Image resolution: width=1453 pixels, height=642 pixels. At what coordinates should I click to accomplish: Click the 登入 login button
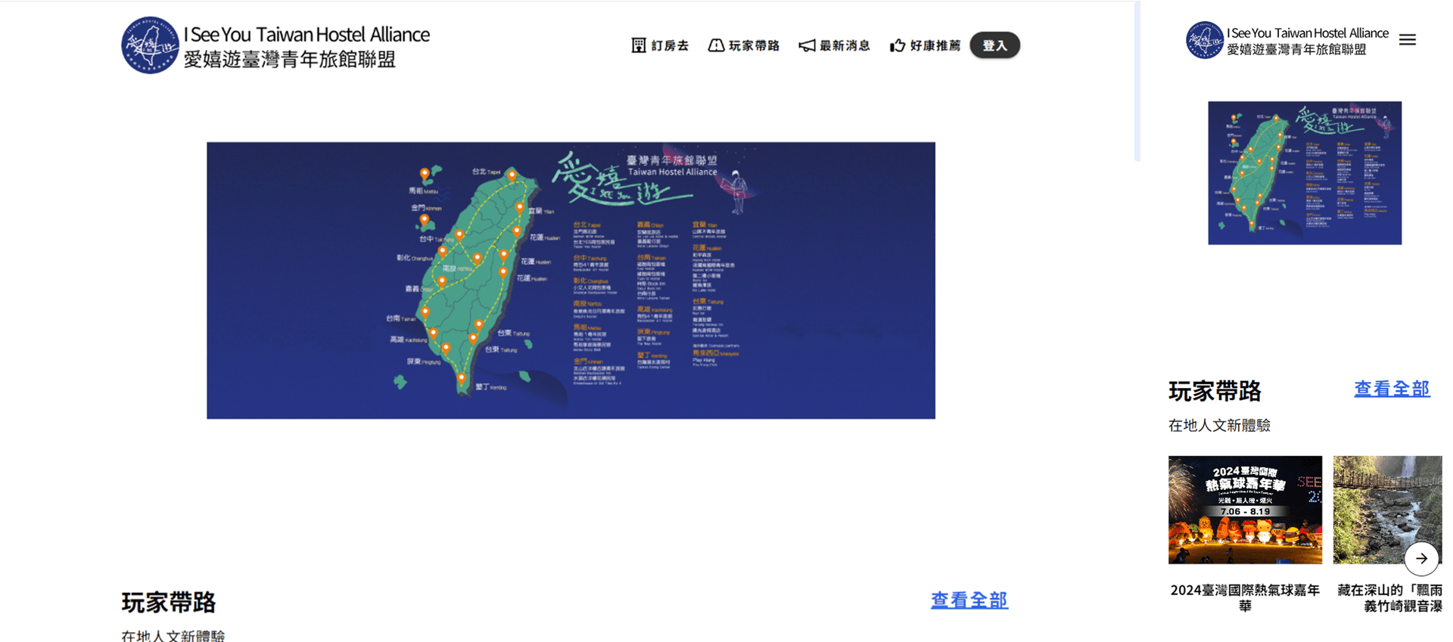(x=995, y=45)
